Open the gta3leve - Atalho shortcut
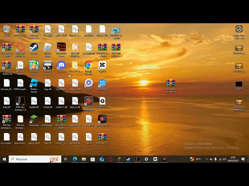This screenshot has width=249, height=186. click(x=20, y=68)
